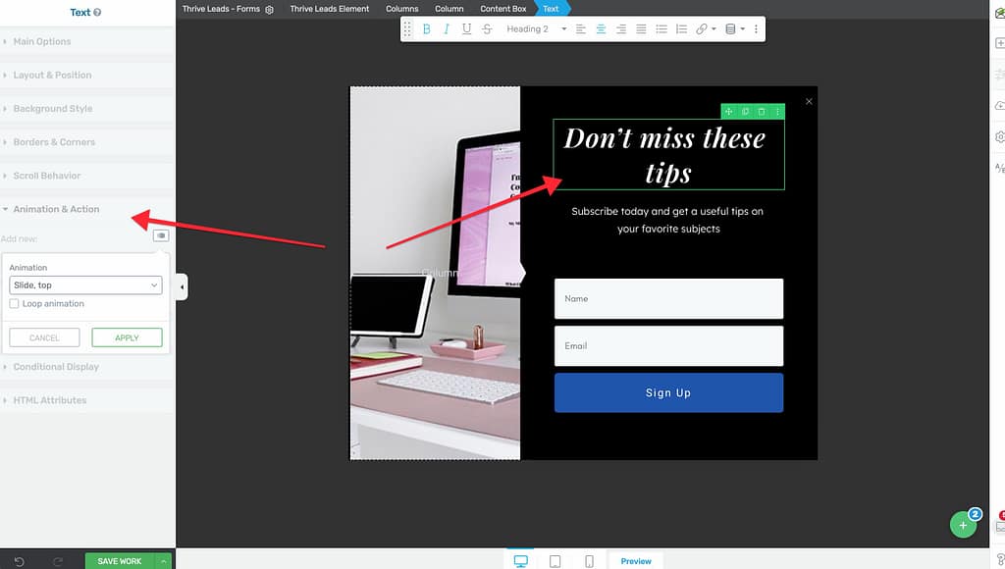Screen dimensions: 1005x569
Task: Insert a bulleted list
Action: tap(661, 29)
